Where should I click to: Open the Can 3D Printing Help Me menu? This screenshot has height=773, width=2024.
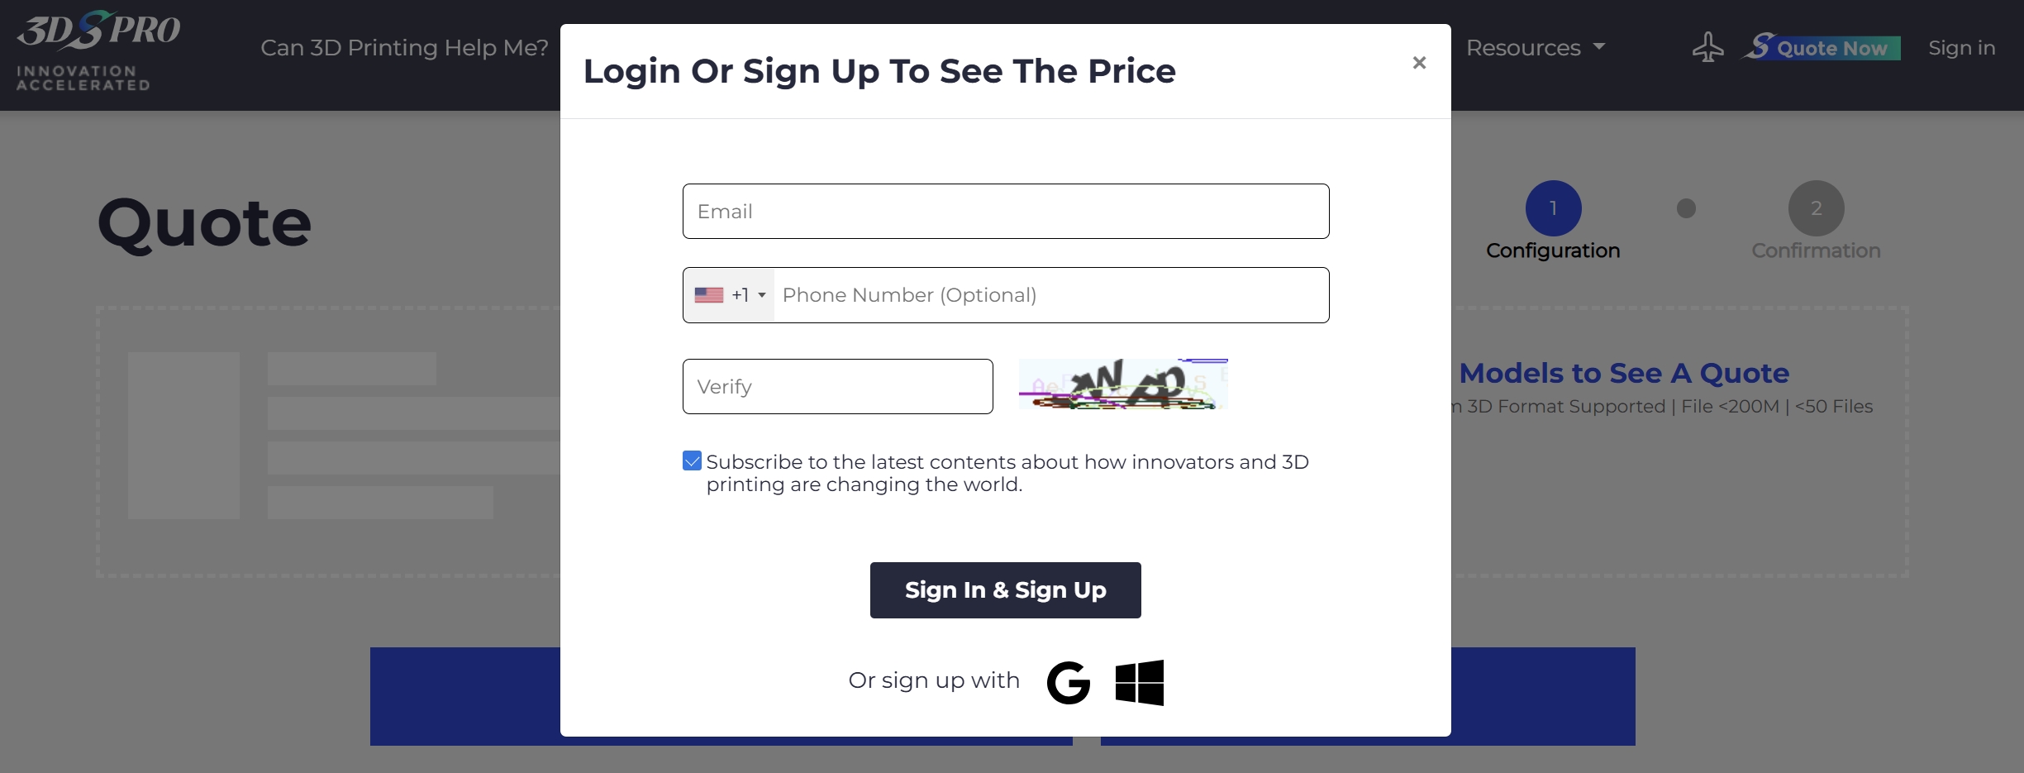tap(403, 48)
